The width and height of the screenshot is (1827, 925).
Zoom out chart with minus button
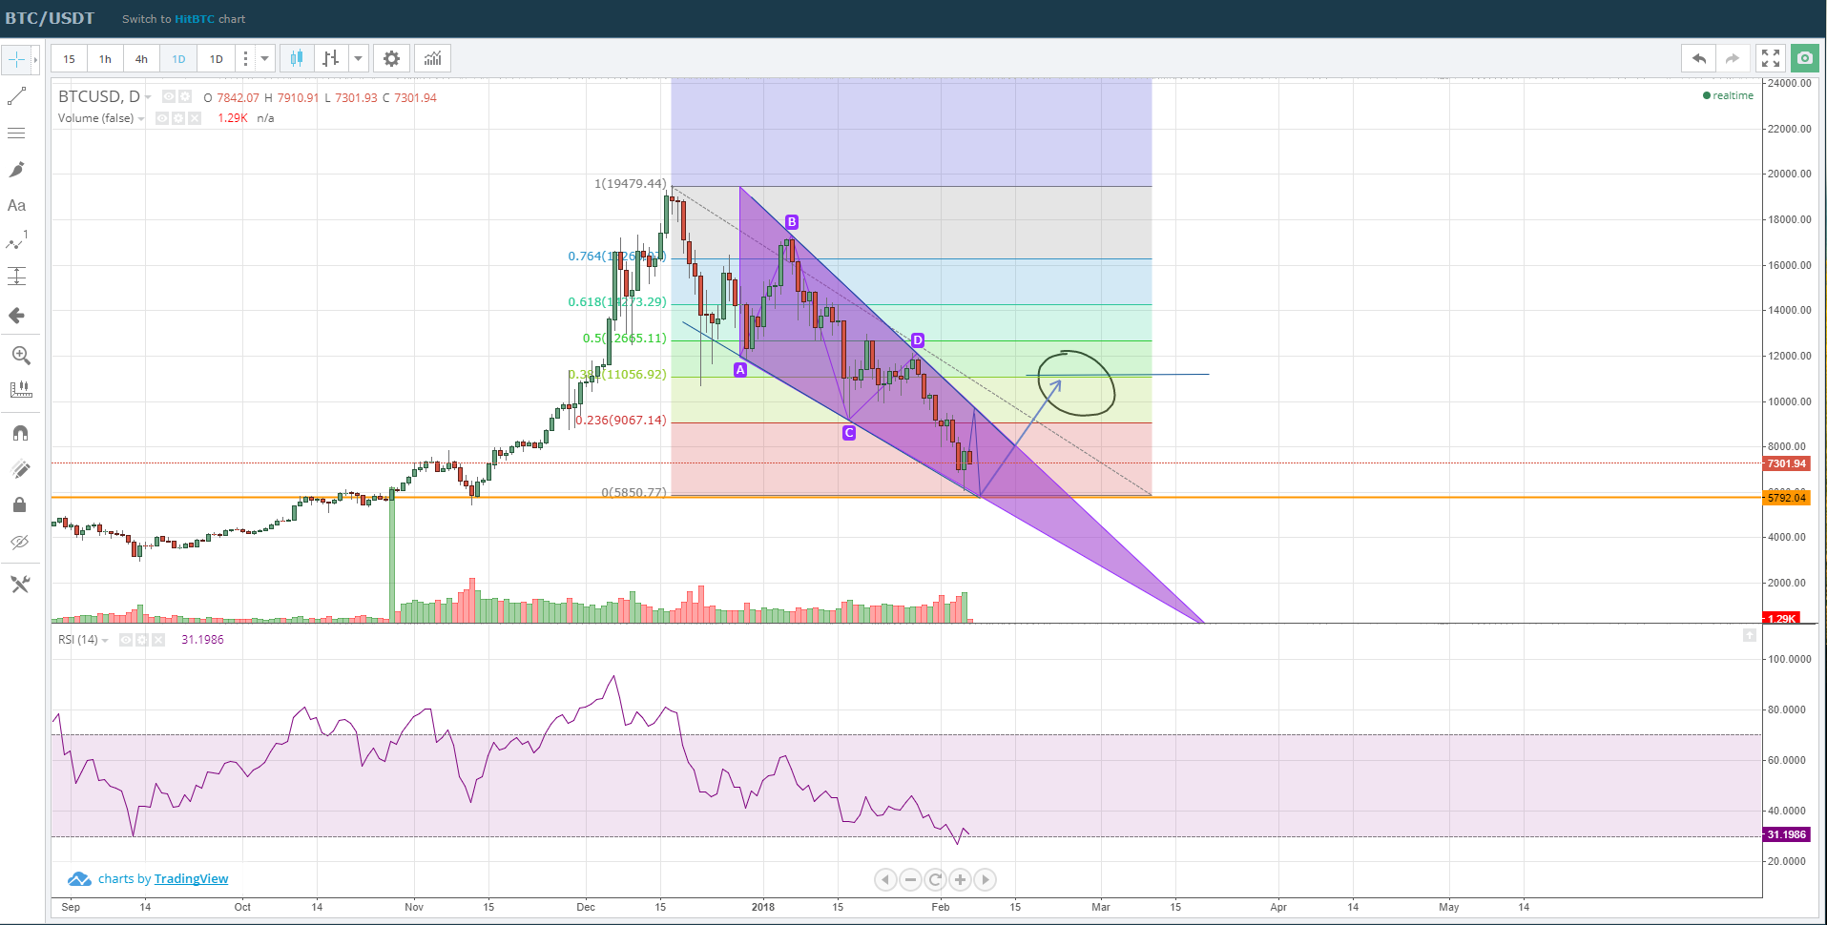pyautogui.click(x=910, y=879)
